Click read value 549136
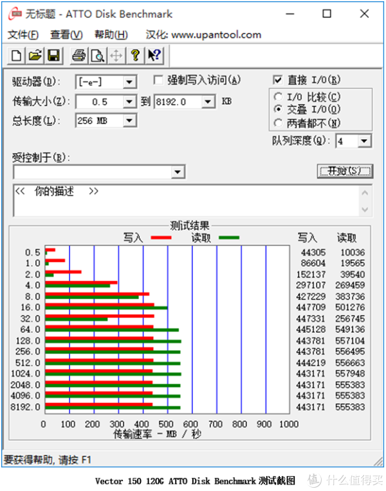 click(x=350, y=329)
